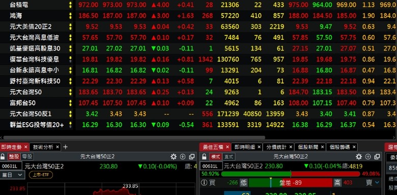Click the yellow dots icon for 野村臺灣新科技50

point(70,81)
